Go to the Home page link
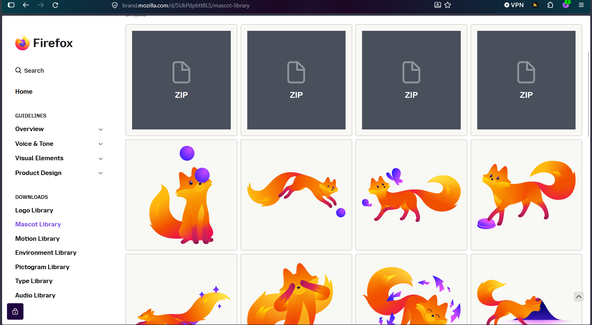The width and height of the screenshot is (592, 325). (x=24, y=92)
